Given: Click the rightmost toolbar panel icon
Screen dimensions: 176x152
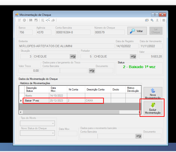Looking at the screenshot, I should click(164, 20).
